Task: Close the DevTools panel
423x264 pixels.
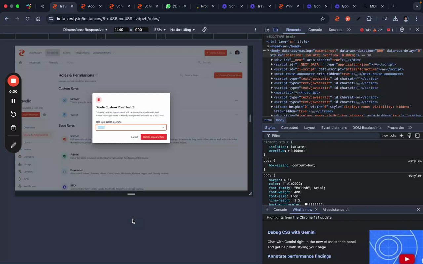Action: [418, 30]
